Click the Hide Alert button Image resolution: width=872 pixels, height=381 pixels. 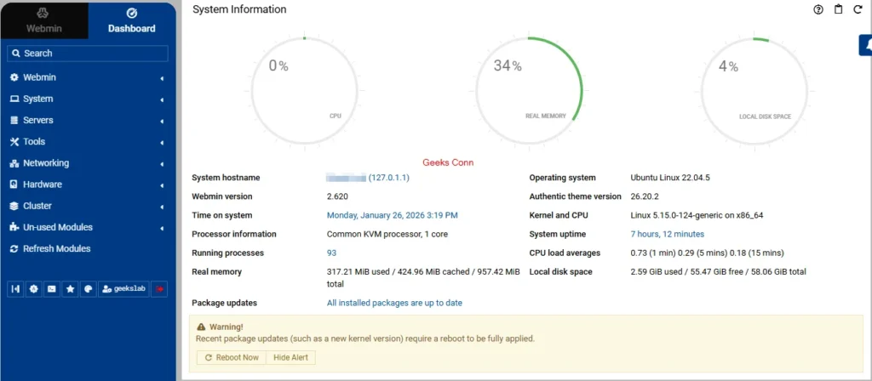tap(291, 358)
